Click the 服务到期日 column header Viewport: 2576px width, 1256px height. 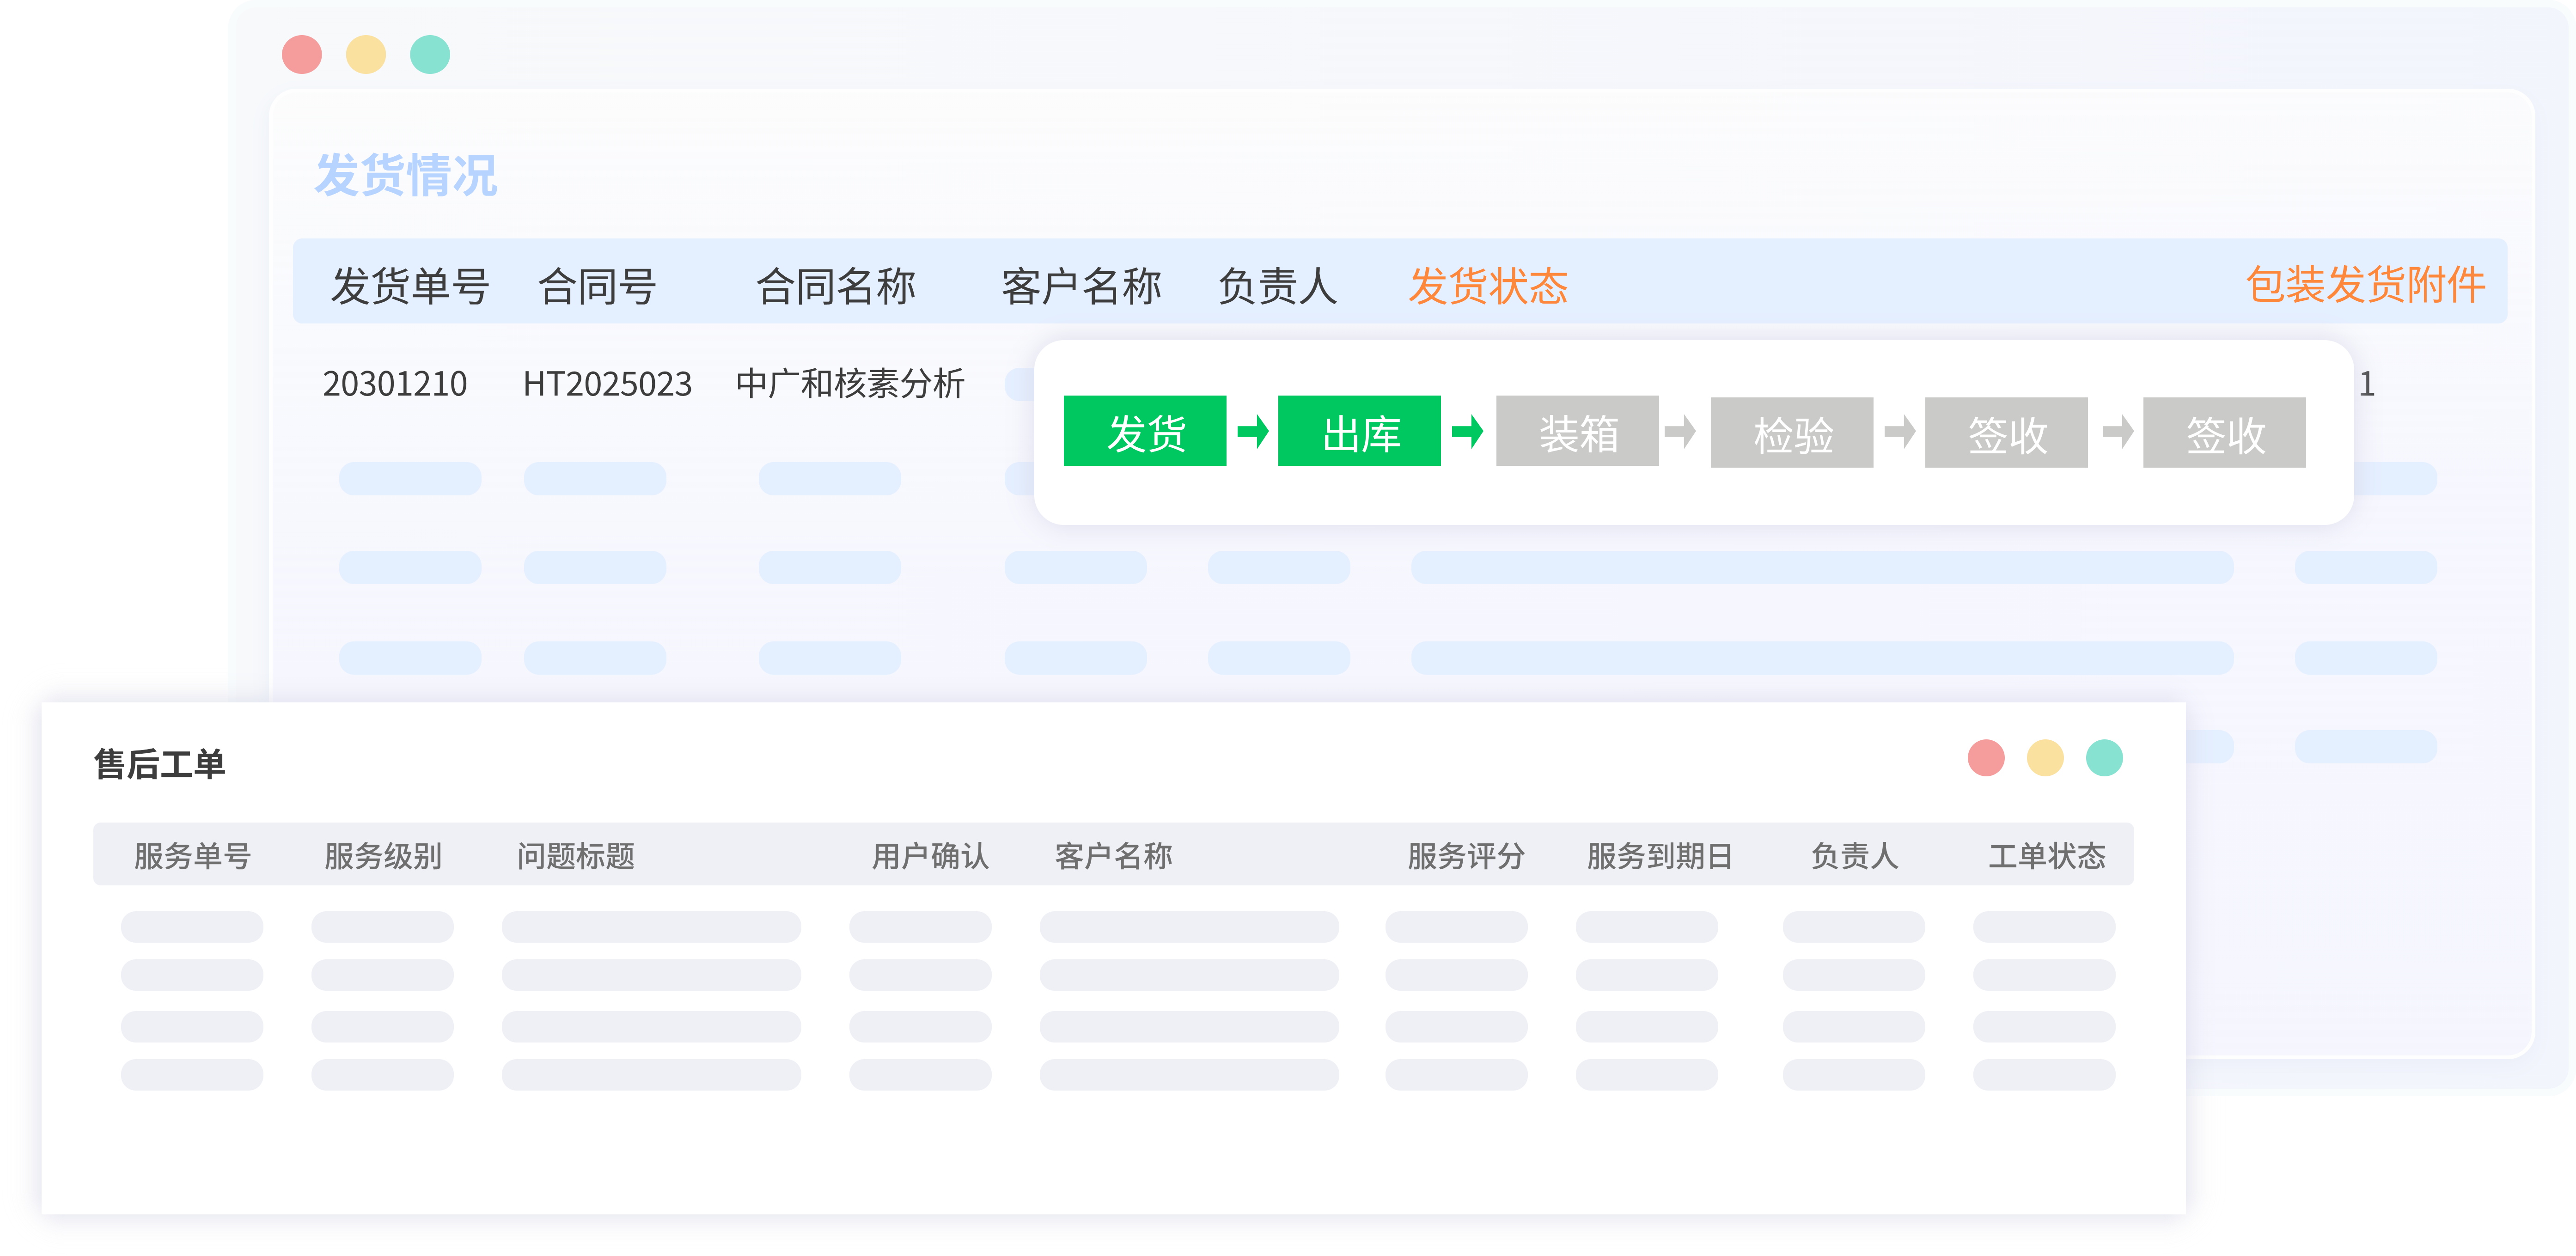pos(1659,855)
